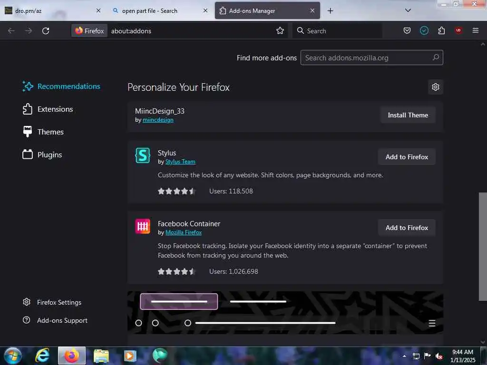Open the Recommendations category
Screen dimensions: 487x365
(x=61, y=86)
